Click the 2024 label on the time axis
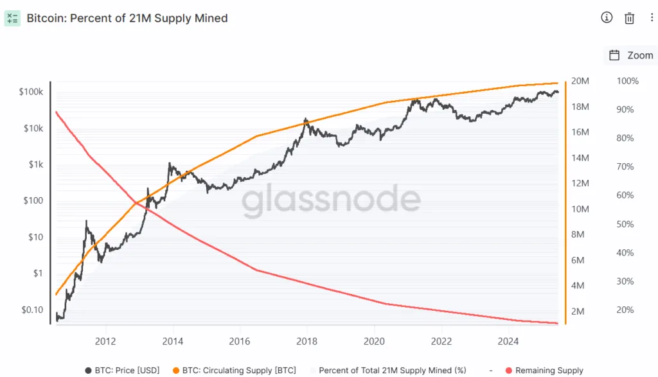658x377 pixels. [508, 340]
